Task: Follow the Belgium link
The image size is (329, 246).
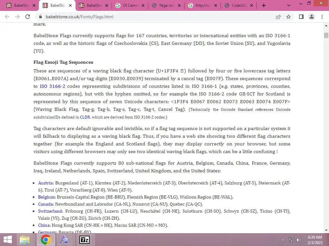Action: coord(47,197)
